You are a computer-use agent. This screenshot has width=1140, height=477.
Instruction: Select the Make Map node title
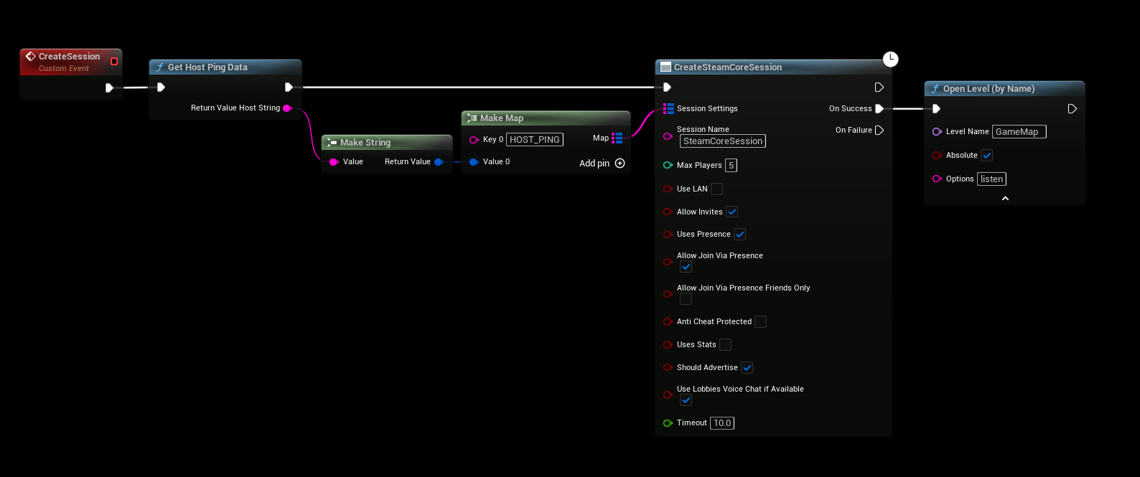click(x=502, y=118)
